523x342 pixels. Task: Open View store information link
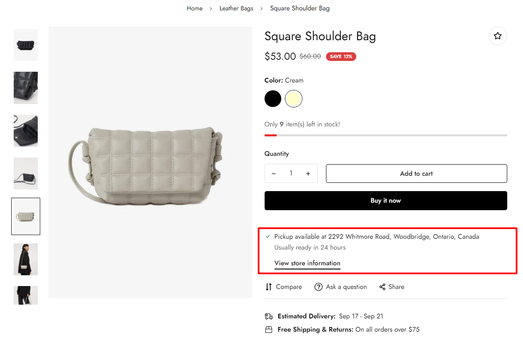click(x=307, y=263)
